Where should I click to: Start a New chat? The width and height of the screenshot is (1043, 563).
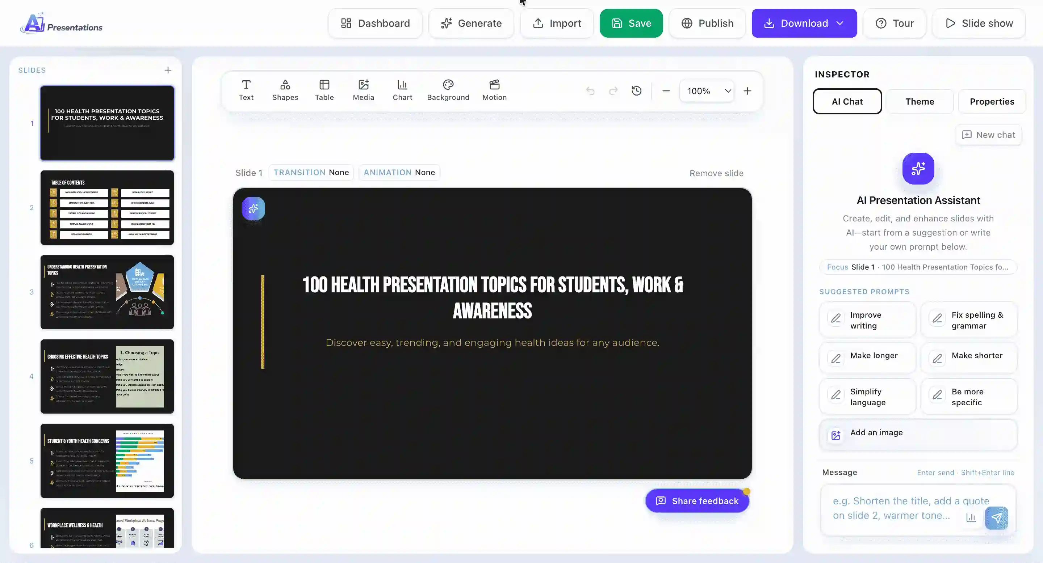(988, 135)
